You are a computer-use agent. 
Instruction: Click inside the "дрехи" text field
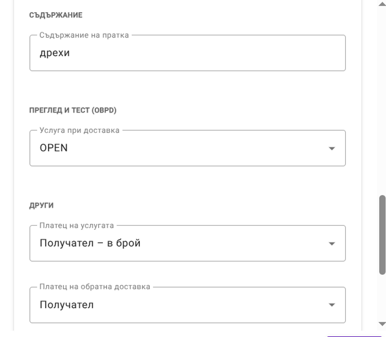coord(187,52)
